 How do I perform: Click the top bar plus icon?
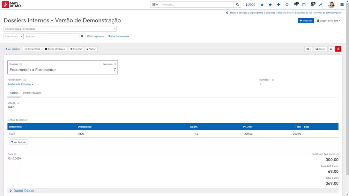pyautogui.click(x=279, y=5)
